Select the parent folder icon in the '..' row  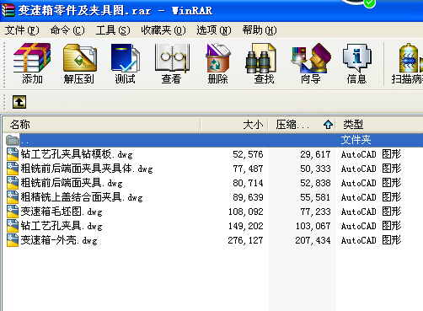coord(12,140)
